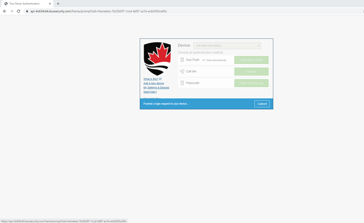Screen dimensions: 364x223
Task: Click the Call Me phone icon
Action: 182,71
